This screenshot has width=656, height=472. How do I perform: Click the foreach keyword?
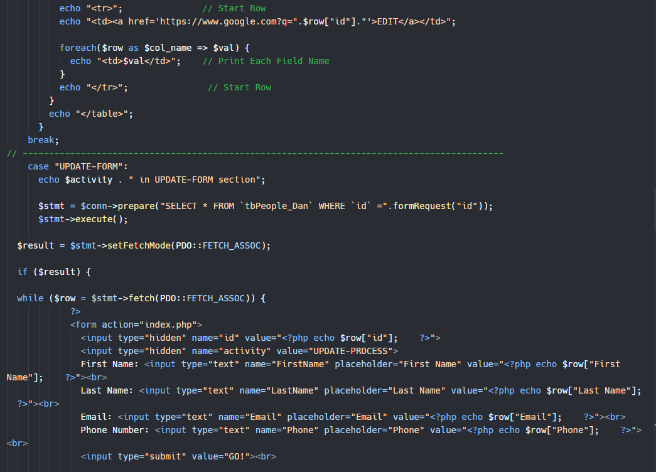point(80,48)
